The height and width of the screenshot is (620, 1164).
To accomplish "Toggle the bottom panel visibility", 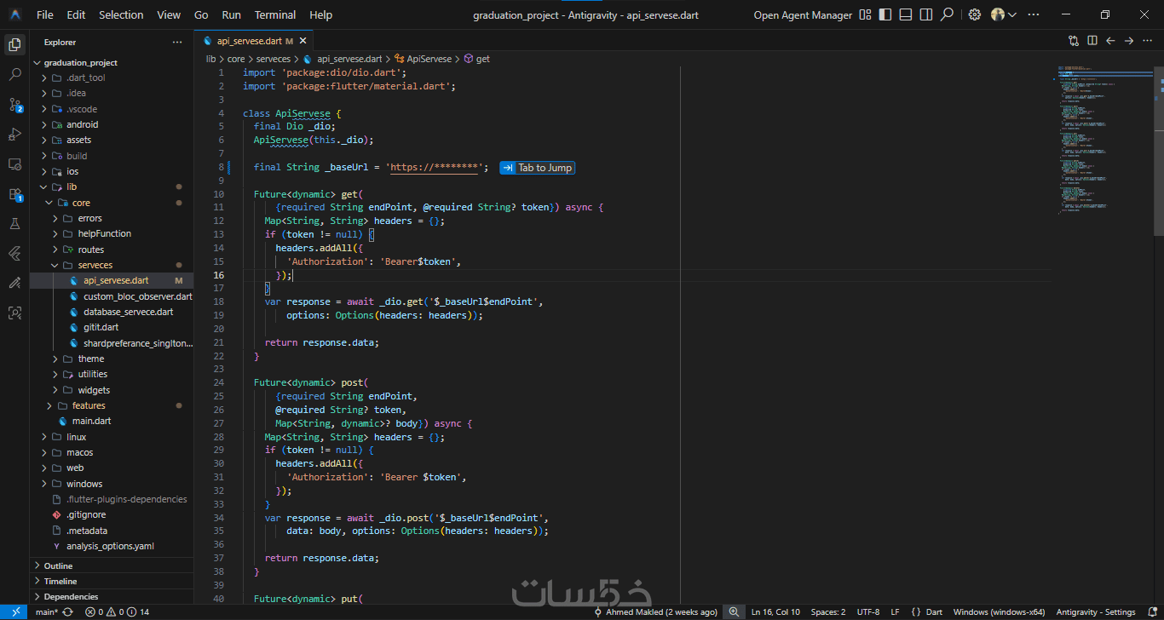I will tap(905, 14).
